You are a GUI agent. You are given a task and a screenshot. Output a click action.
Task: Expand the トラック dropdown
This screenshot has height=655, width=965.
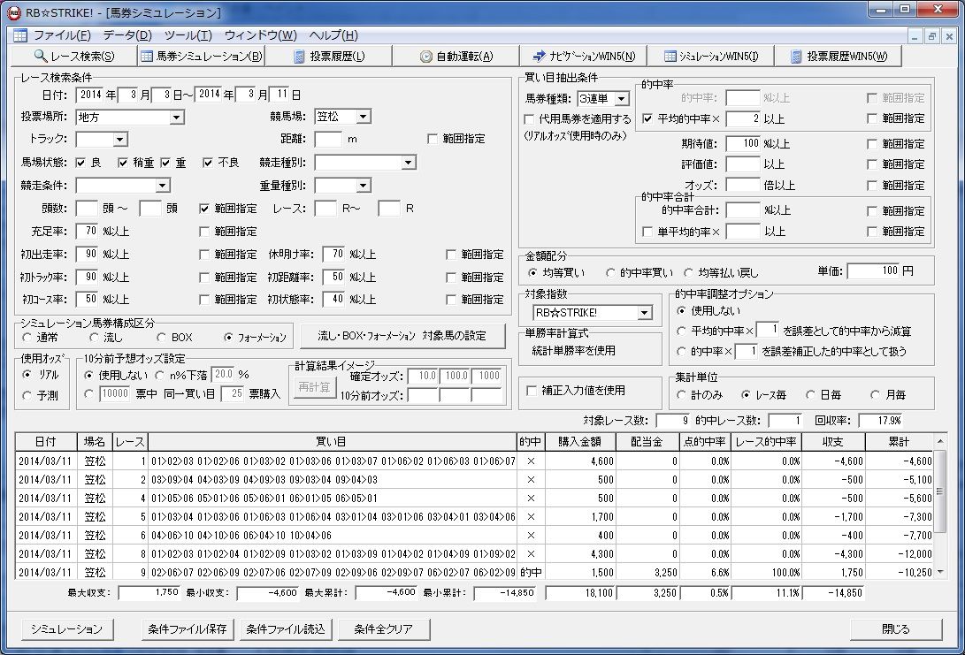(x=120, y=139)
